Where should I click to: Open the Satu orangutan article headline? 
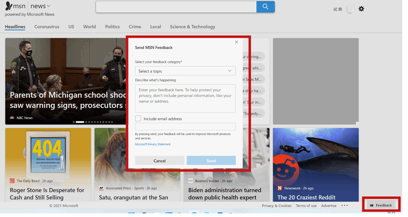133,197
